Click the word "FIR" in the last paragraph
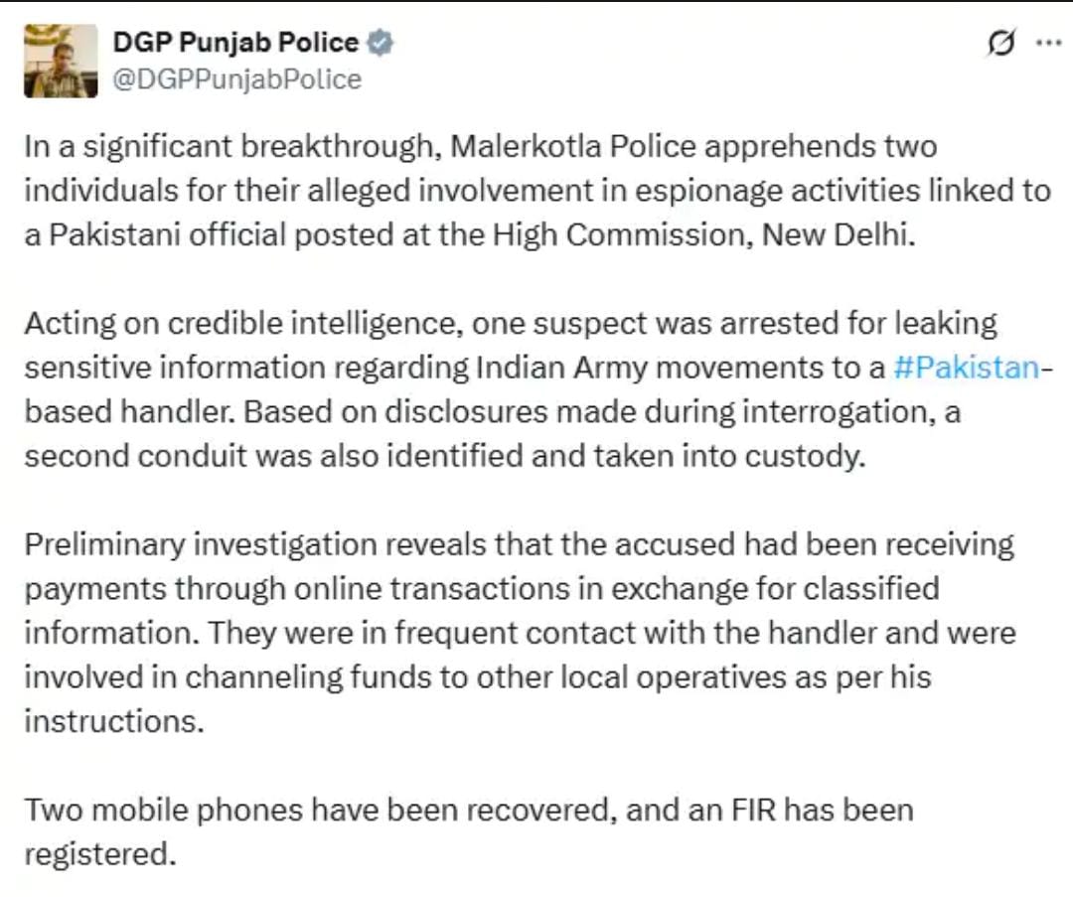 [x=753, y=811]
